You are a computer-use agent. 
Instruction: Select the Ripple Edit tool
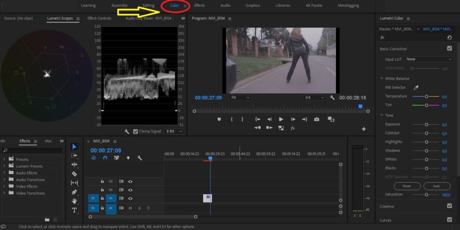[74, 165]
